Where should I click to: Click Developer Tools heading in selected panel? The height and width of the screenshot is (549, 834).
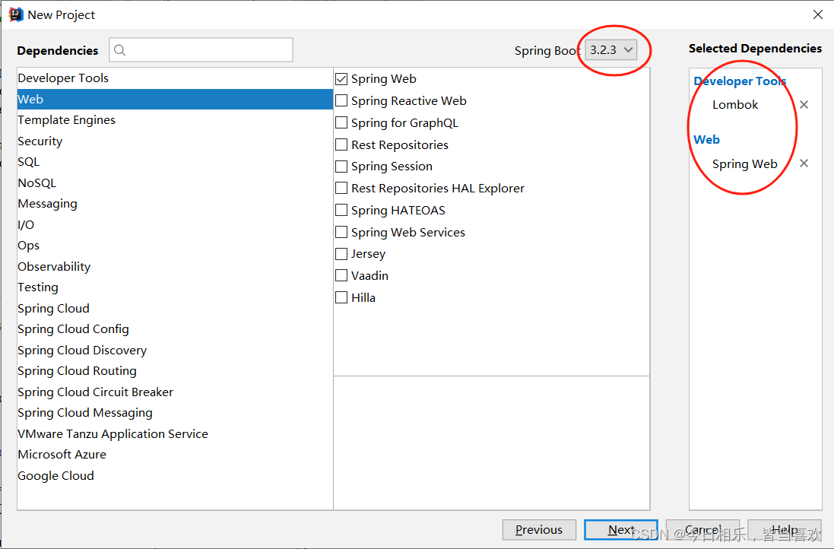pos(740,81)
